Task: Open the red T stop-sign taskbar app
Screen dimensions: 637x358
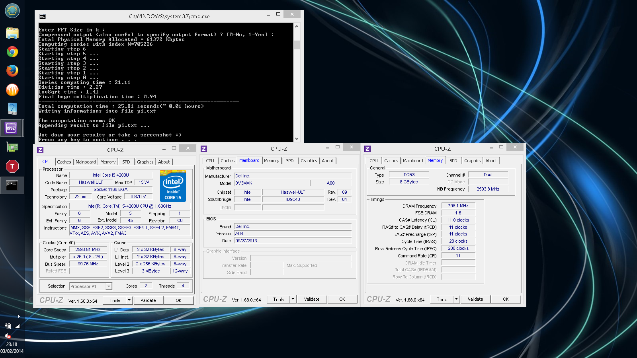Action: [12, 166]
